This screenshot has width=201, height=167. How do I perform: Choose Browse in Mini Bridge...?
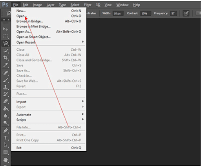click(49, 26)
